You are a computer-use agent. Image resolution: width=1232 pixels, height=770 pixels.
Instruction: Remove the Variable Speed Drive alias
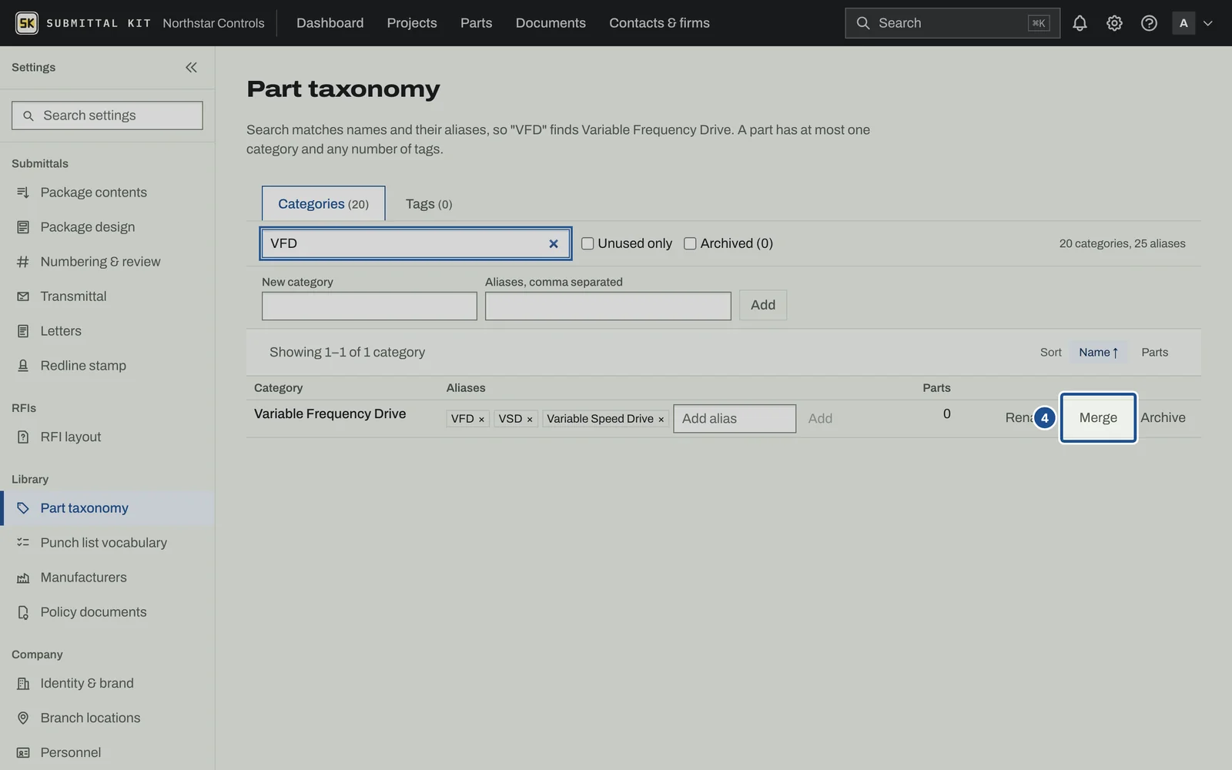pyautogui.click(x=661, y=419)
